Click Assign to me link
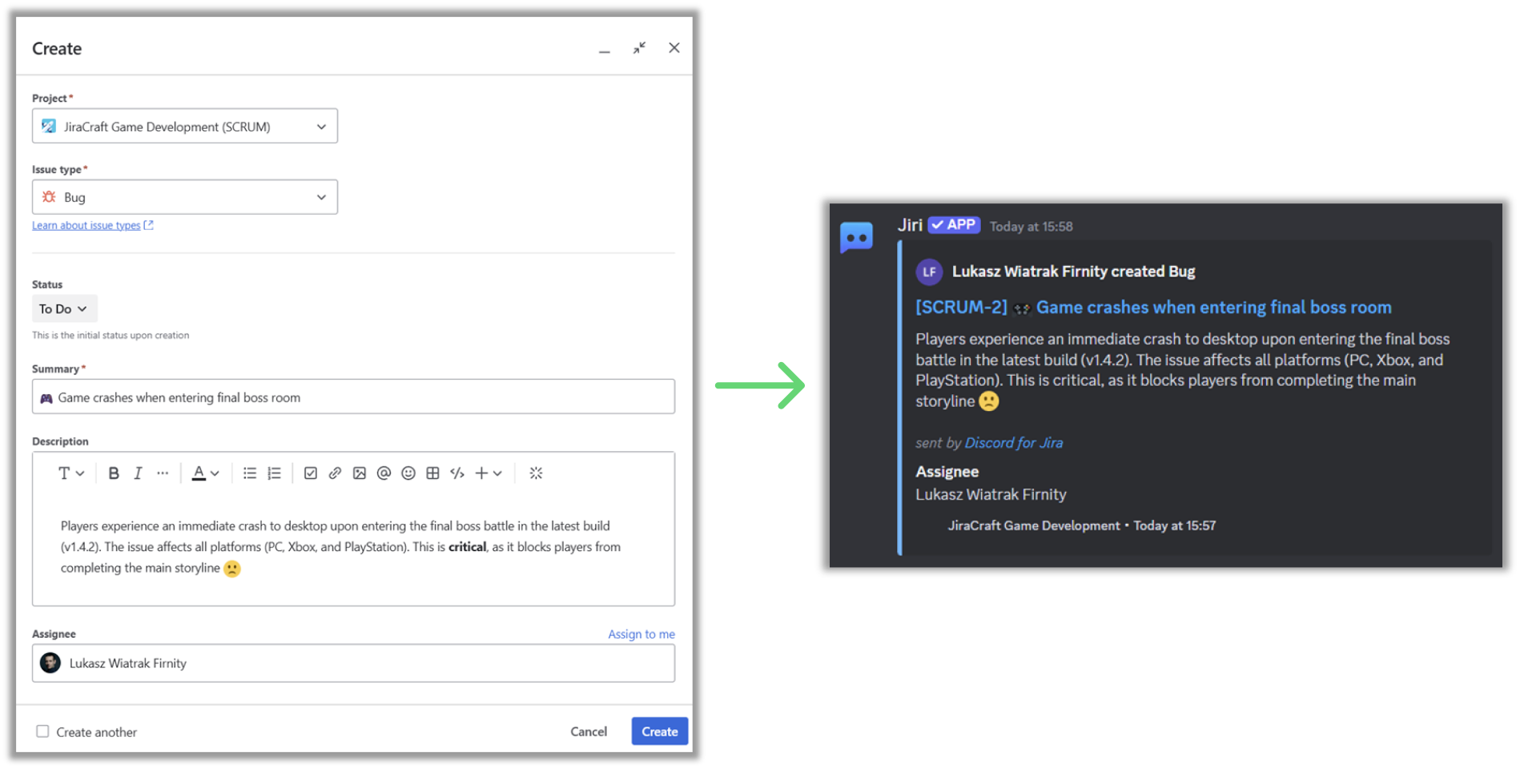1520x769 pixels. [x=641, y=634]
